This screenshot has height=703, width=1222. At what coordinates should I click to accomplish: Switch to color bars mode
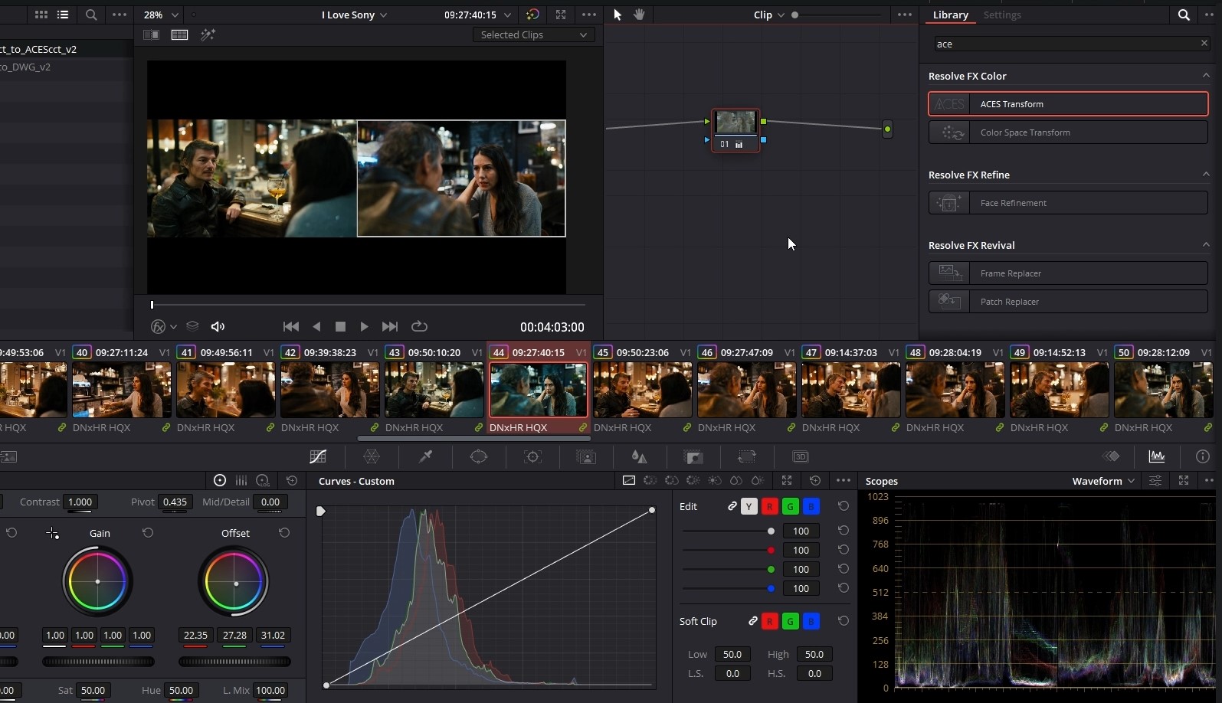coord(241,480)
